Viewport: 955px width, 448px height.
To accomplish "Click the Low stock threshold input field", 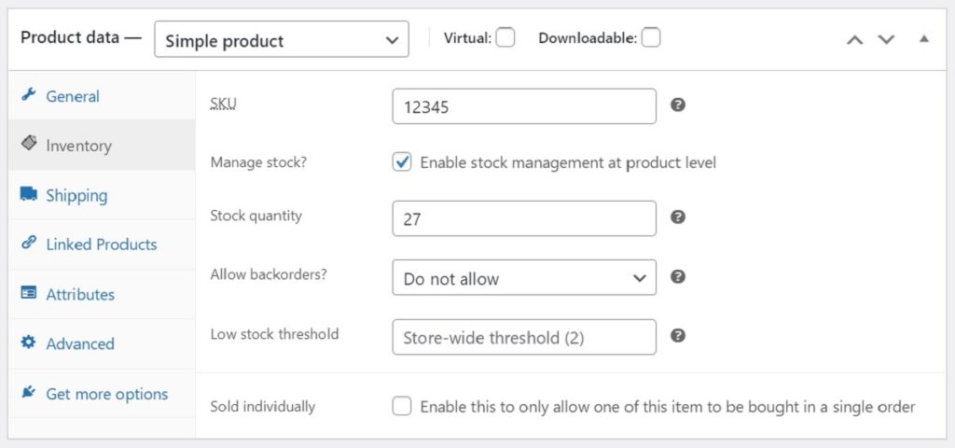I will pos(524,337).
